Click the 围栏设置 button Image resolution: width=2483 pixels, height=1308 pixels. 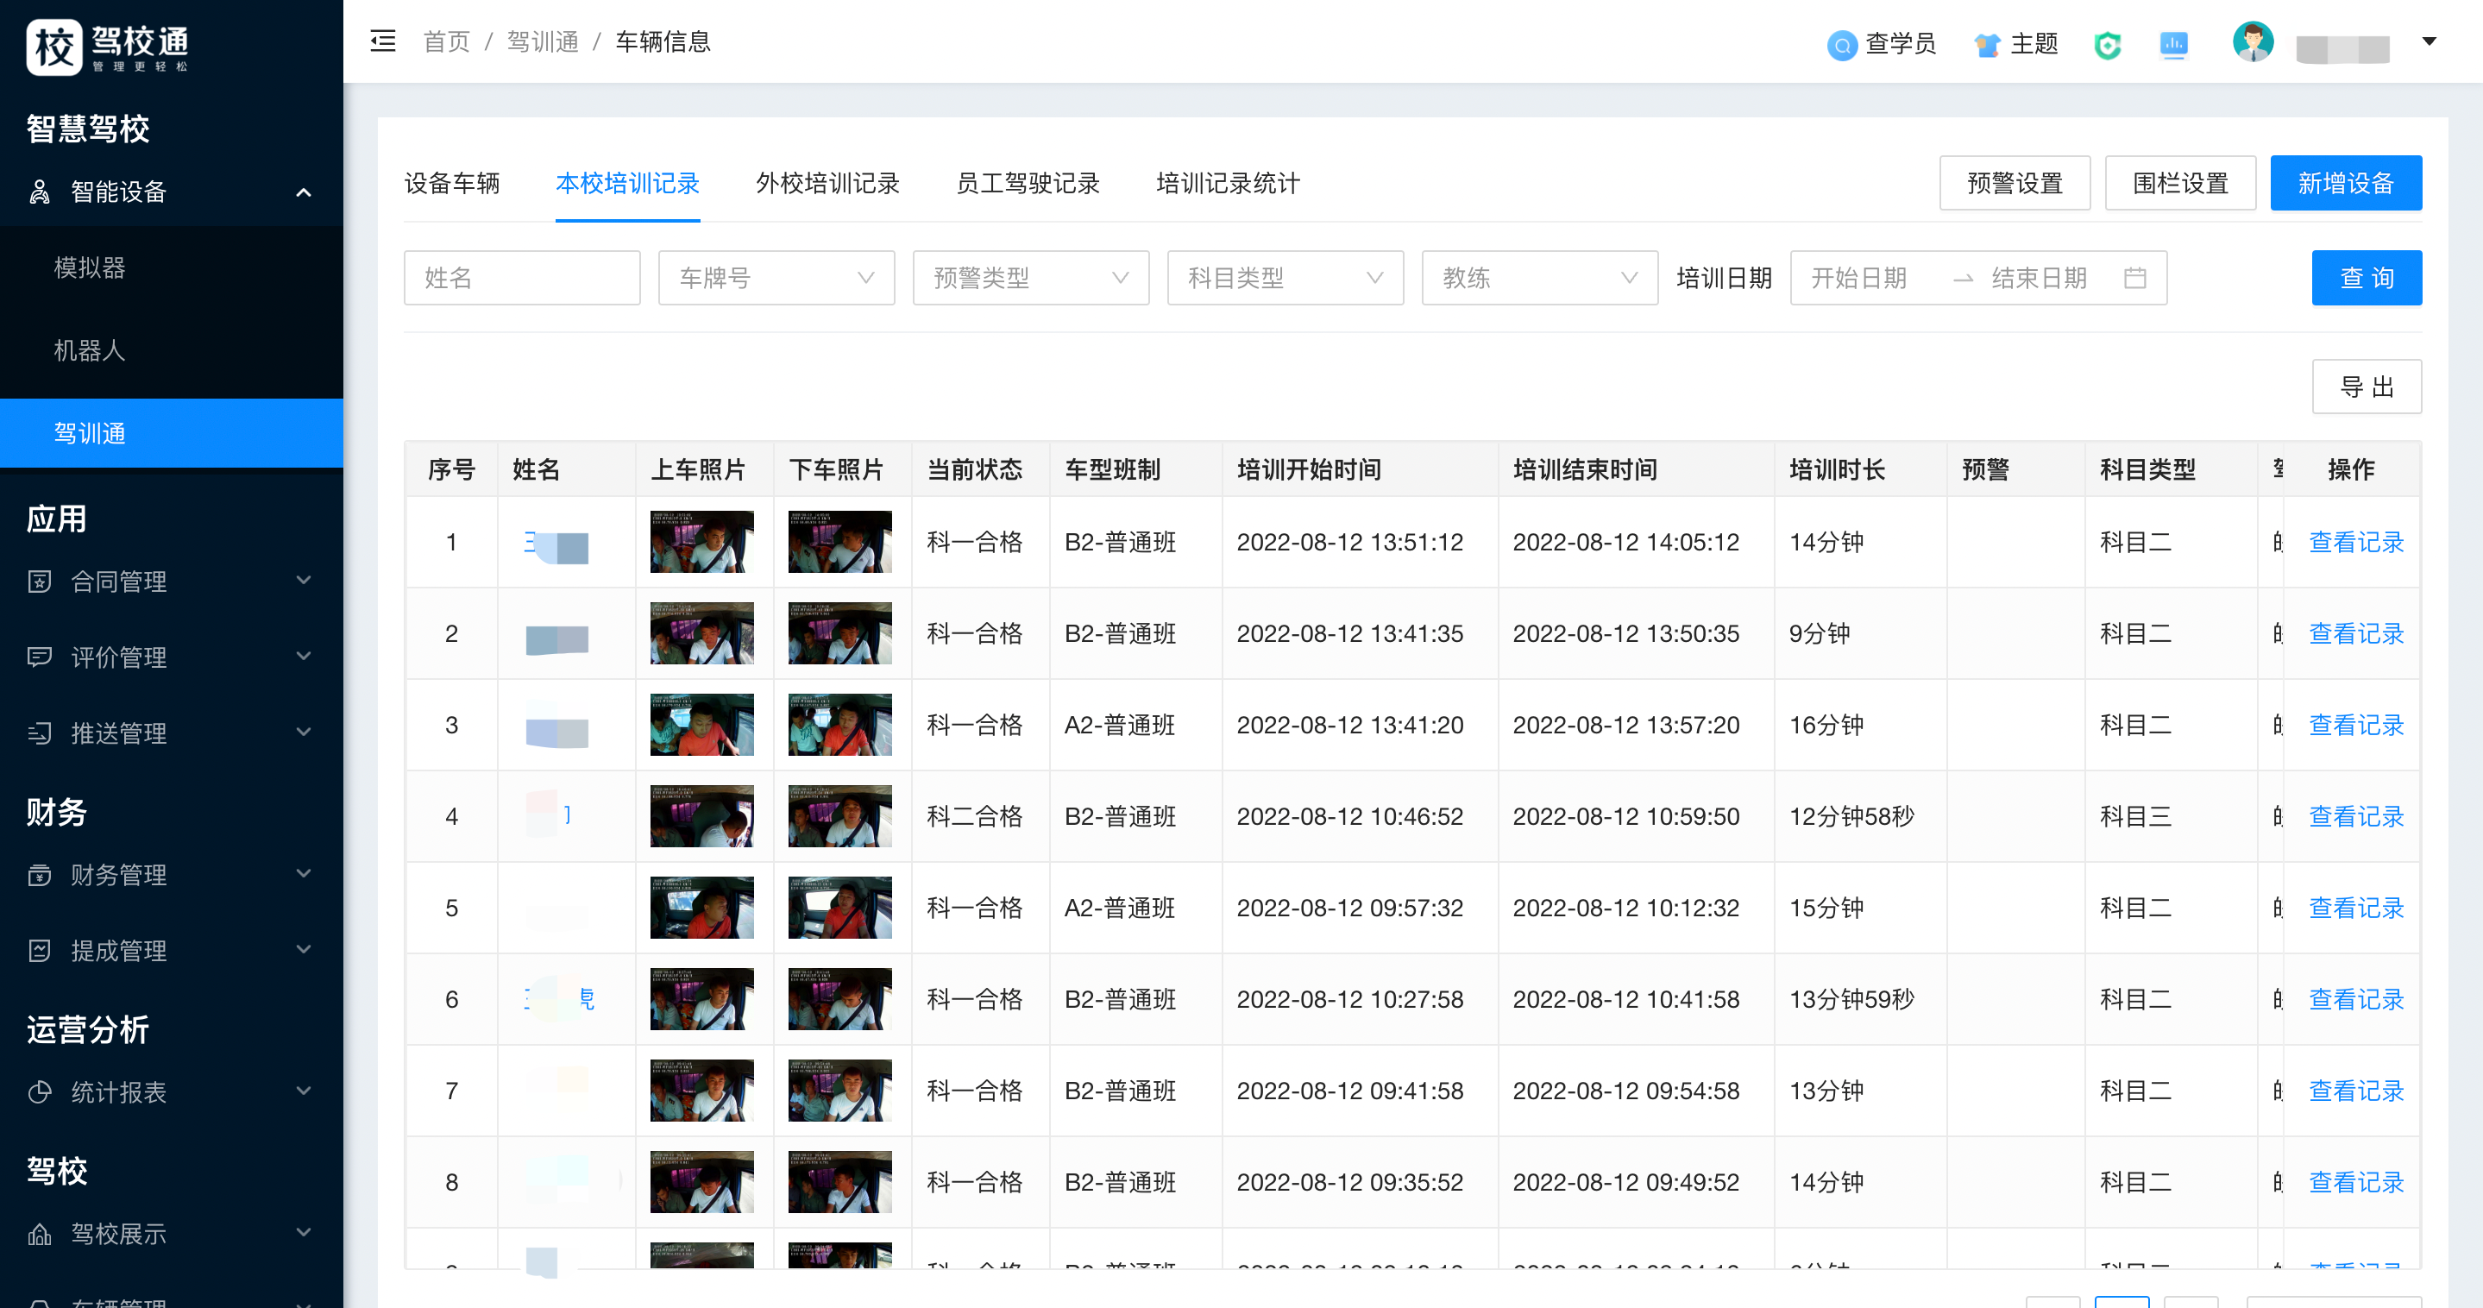(x=2180, y=183)
